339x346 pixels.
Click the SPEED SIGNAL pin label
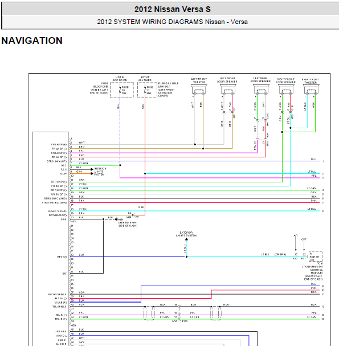[x=57, y=211]
